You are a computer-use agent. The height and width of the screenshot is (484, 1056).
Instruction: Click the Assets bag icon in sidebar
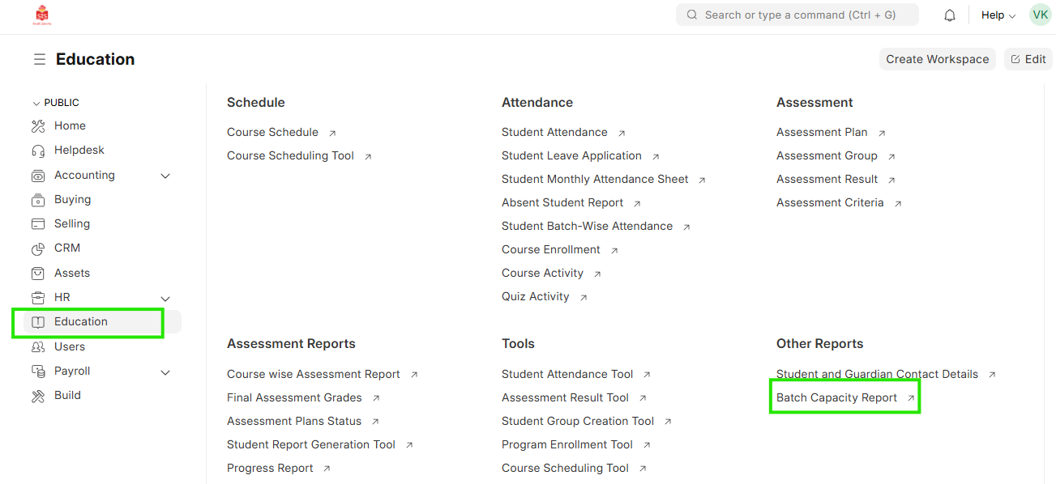(38, 274)
